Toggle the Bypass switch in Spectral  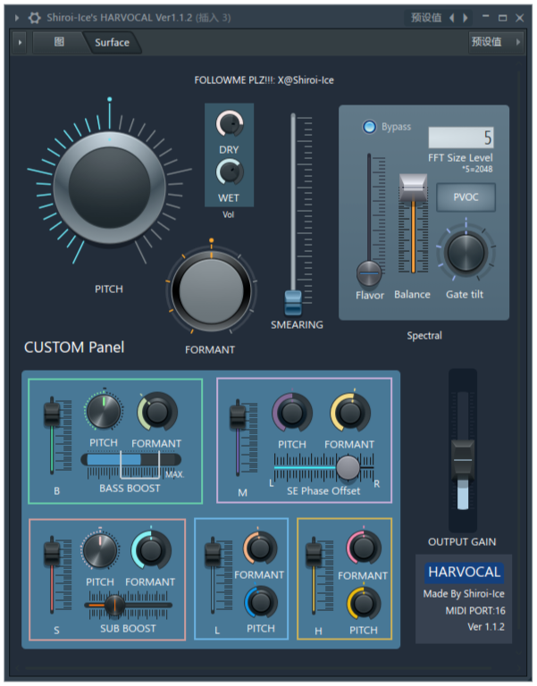(x=369, y=127)
